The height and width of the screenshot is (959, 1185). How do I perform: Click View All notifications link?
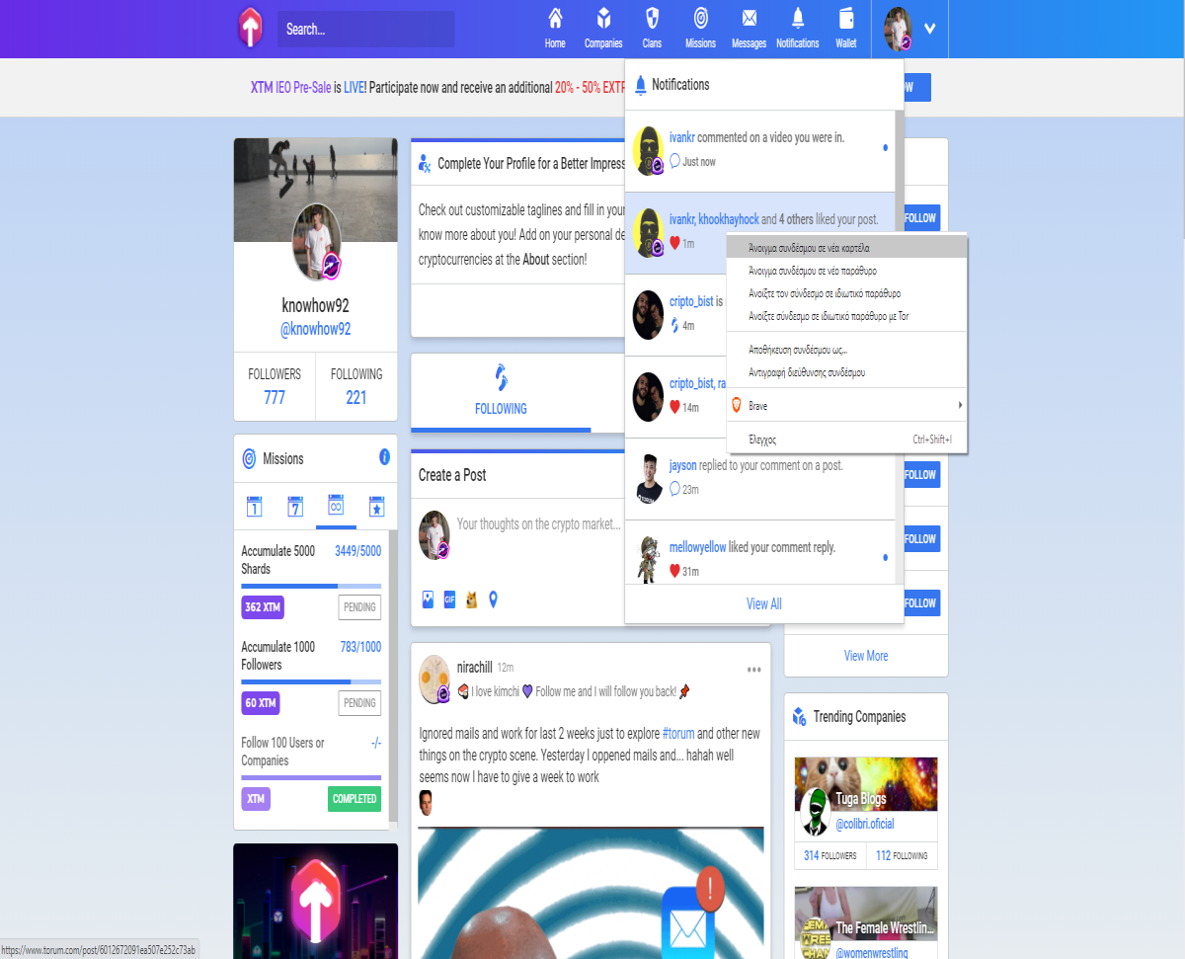coord(764,603)
